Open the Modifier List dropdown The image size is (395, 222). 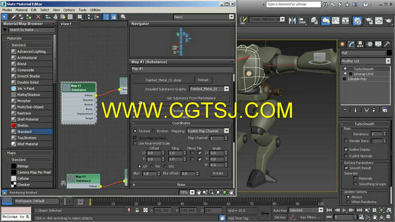pos(388,61)
